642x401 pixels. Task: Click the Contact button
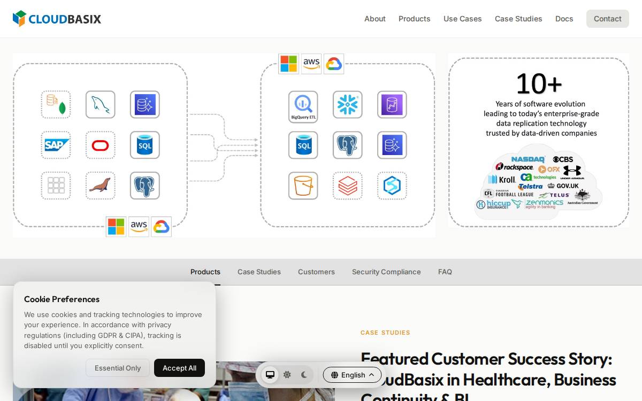(608, 19)
